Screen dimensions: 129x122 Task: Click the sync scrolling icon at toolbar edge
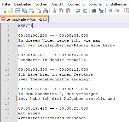[x=127, y=11]
